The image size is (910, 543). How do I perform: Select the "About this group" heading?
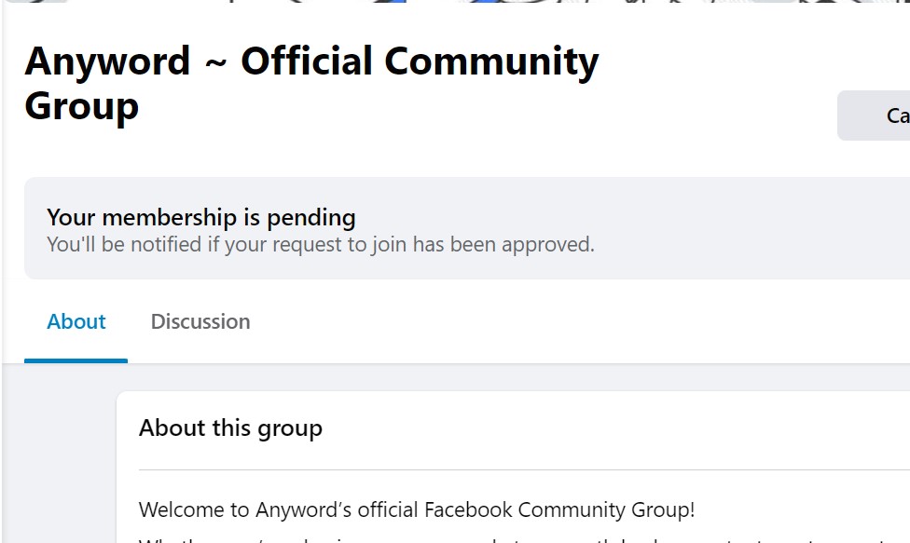click(230, 428)
